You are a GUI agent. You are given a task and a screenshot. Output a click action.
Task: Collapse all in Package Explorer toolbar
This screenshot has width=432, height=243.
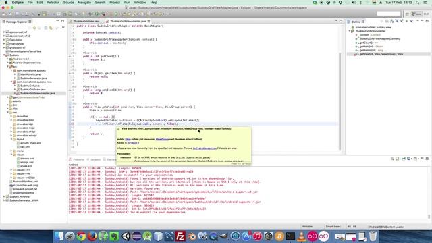pyautogui.click(x=46, y=28)
